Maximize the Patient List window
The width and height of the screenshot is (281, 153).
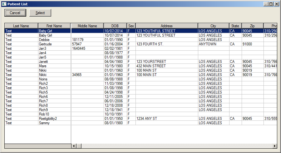[271, 4]
